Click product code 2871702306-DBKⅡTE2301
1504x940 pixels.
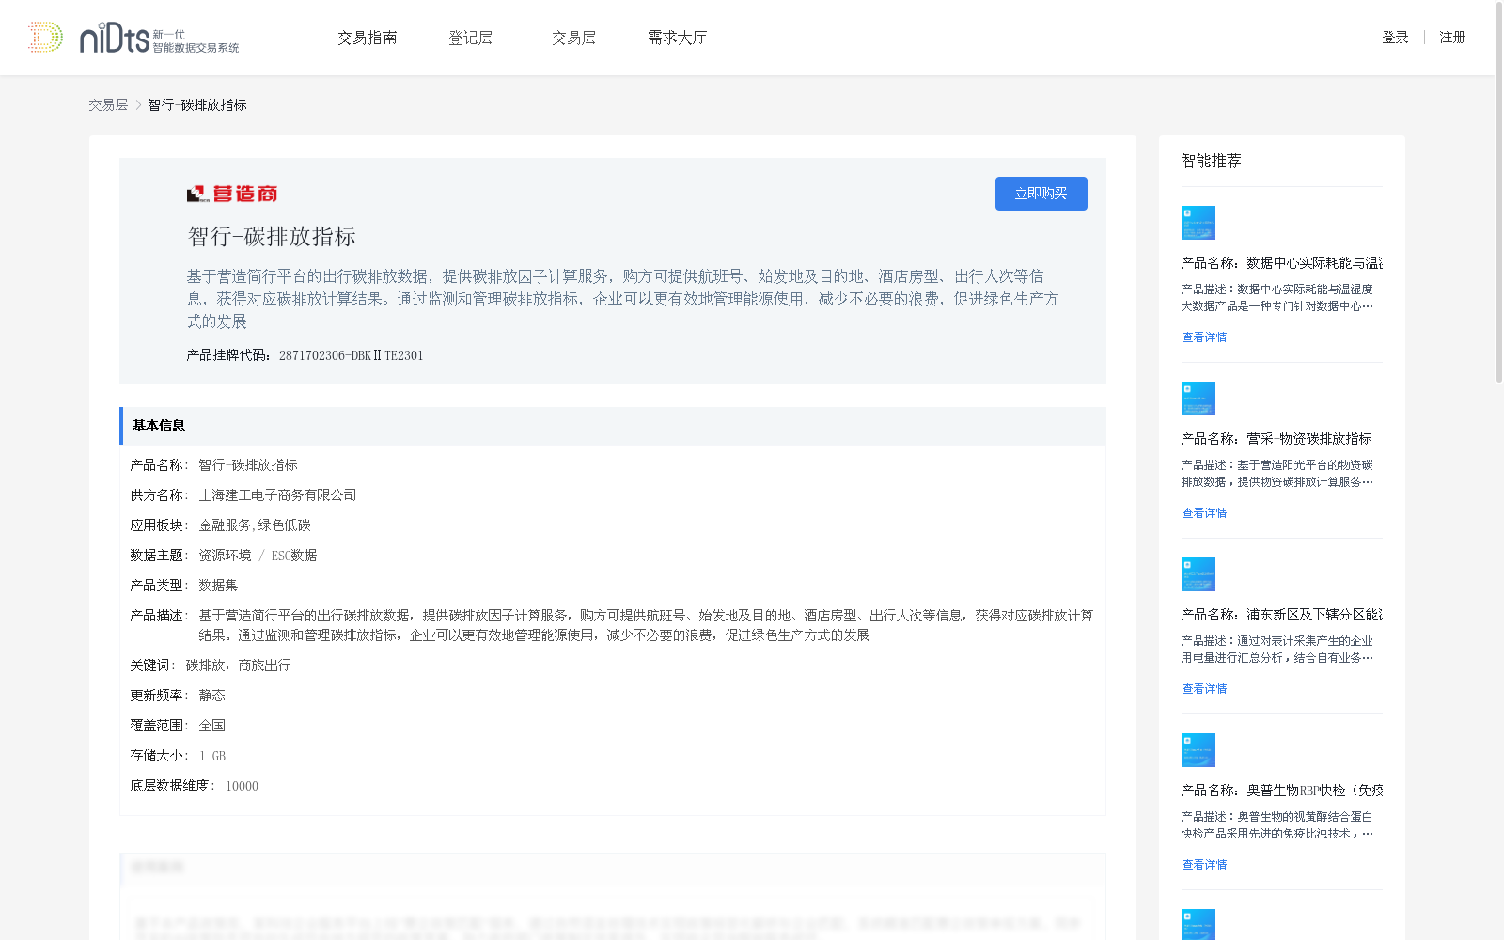[351, 355]
